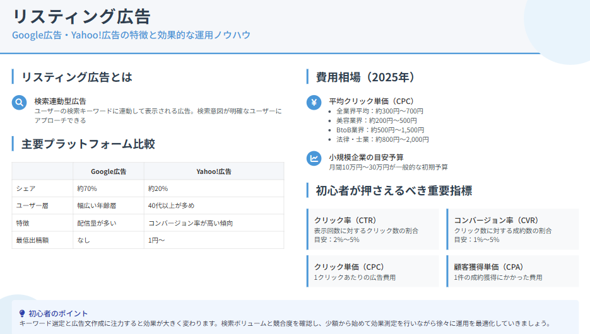Viewport: 590px width, 334px height.
Task: Click the lightbulb icon beside 初心者のポイント
Action: [23, 313]
